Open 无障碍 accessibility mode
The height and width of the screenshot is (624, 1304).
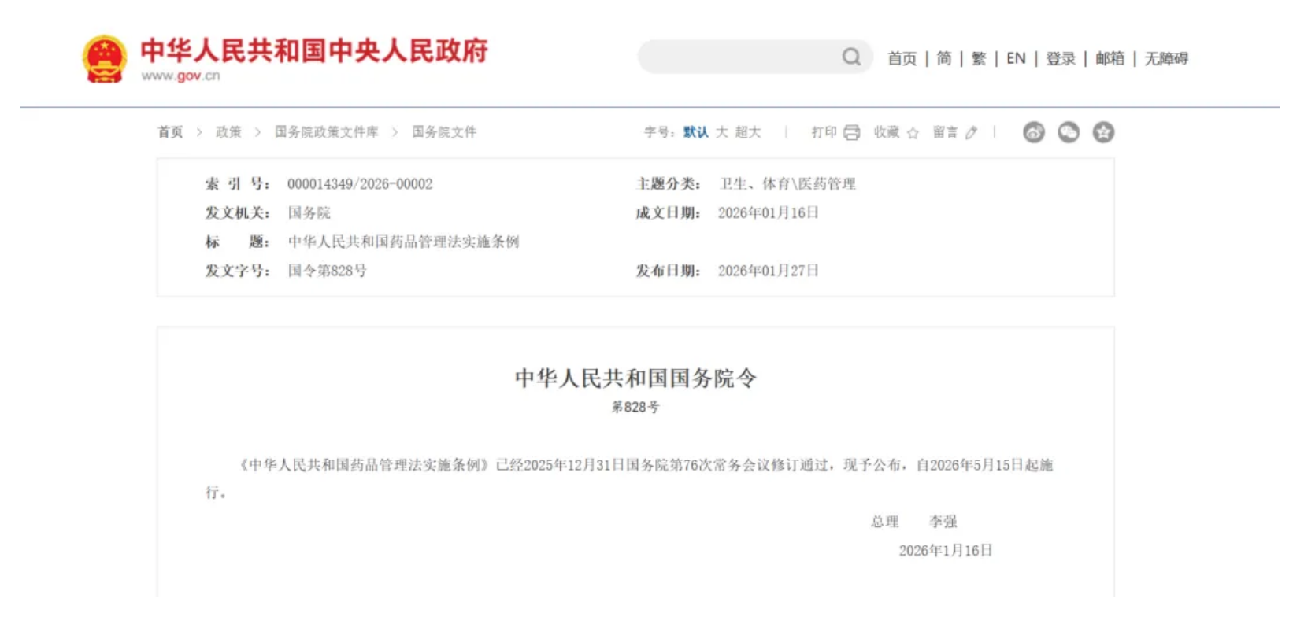pyautogui.click(x=1166, y=58)
